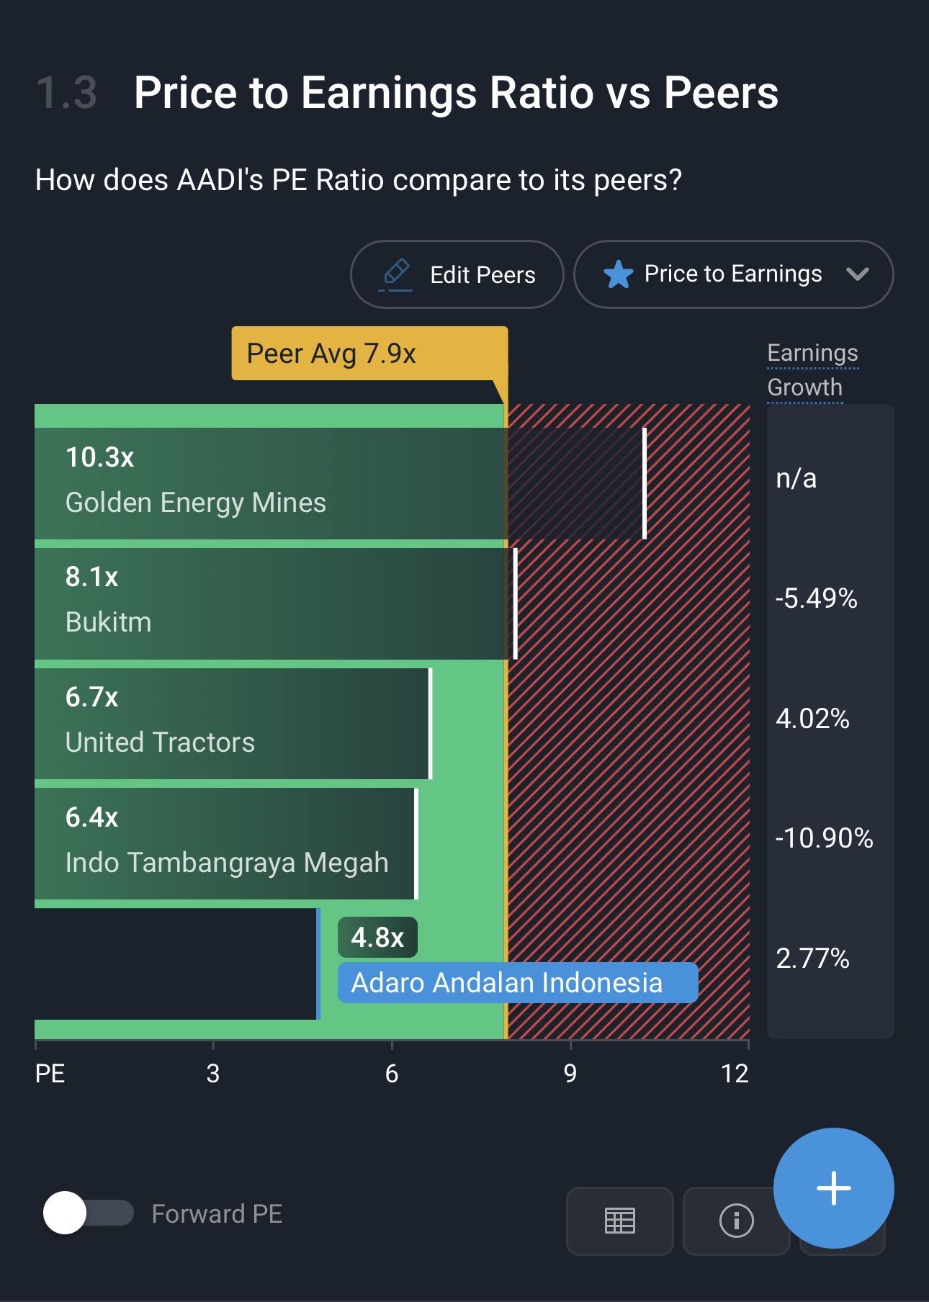Click the info circle icon
The image size is (929, 1302).
(x=736, y=1221)
